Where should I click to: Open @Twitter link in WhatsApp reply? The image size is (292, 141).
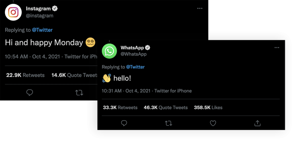(x=135, y=67)
